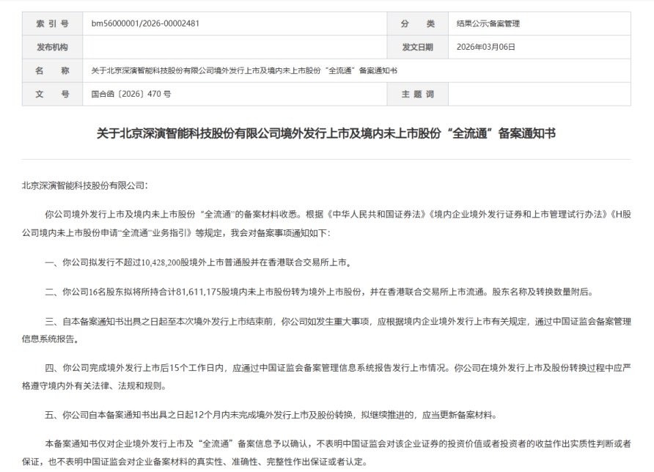This screenshot has height=472, width=654.
Task: Click the date 2026年03月06日
Action: tap(486, 47)
